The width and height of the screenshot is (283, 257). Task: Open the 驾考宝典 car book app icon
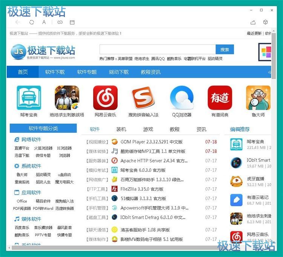[29, 98]
